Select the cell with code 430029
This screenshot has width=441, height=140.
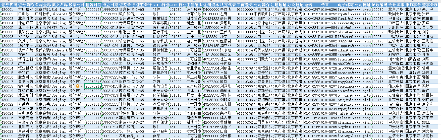point(9,136)
